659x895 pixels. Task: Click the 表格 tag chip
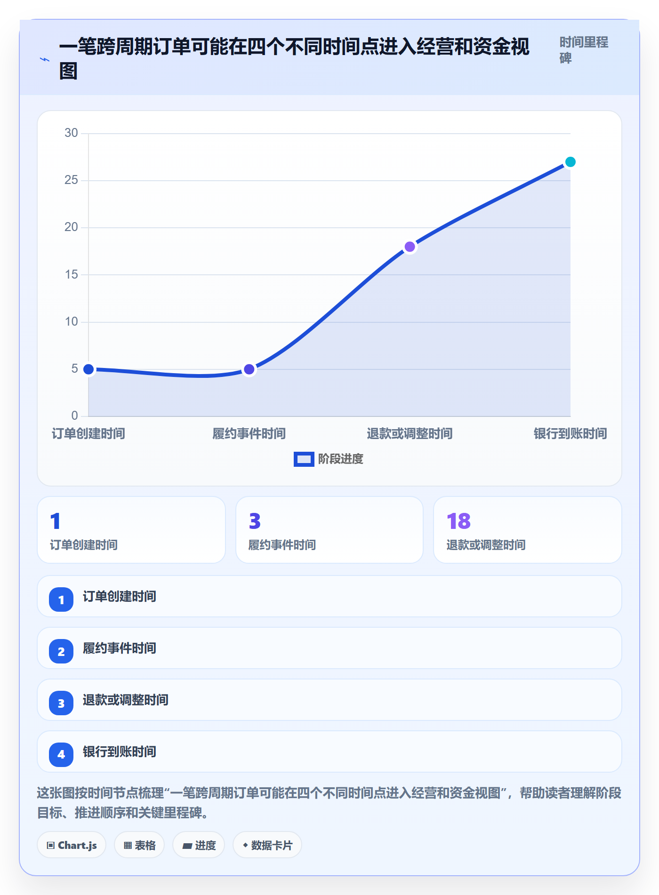coord(139,845)
